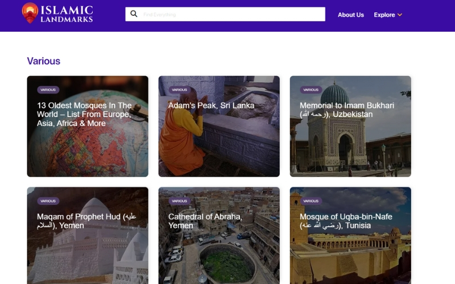Open Maqam of Prophet Hud title
The width and height of the screenshot is (455, 284).
[86, 221]
